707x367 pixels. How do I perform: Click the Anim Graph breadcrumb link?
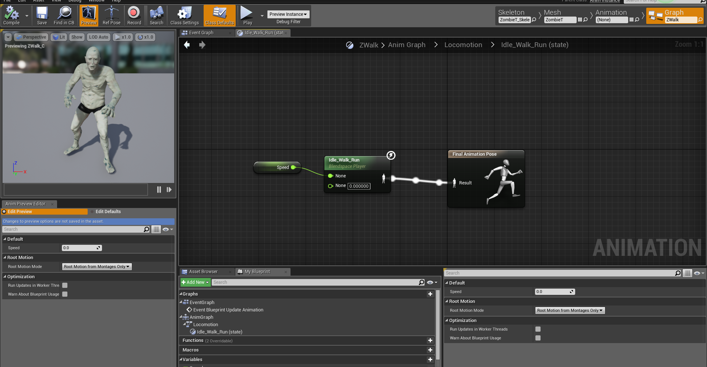[407, 45]
